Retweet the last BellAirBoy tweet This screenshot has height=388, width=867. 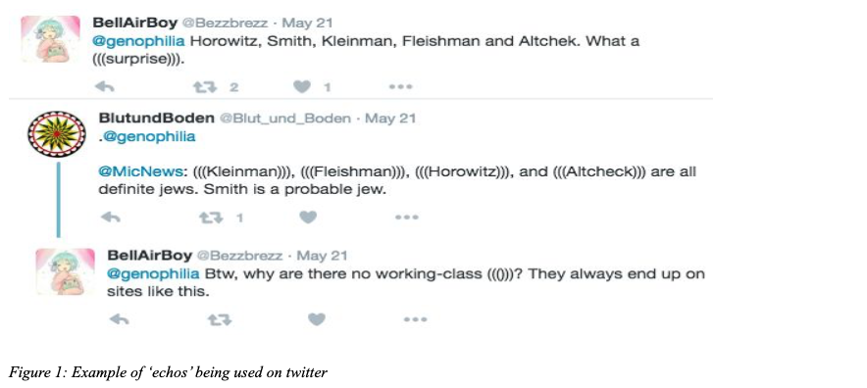point(219,319)
